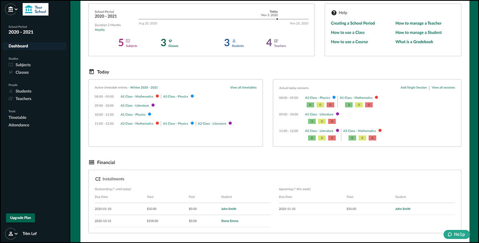Viewport: 479px width, 243px height.
Task: Open Subjects in the sidebar
Action: (x=23, y=65)
